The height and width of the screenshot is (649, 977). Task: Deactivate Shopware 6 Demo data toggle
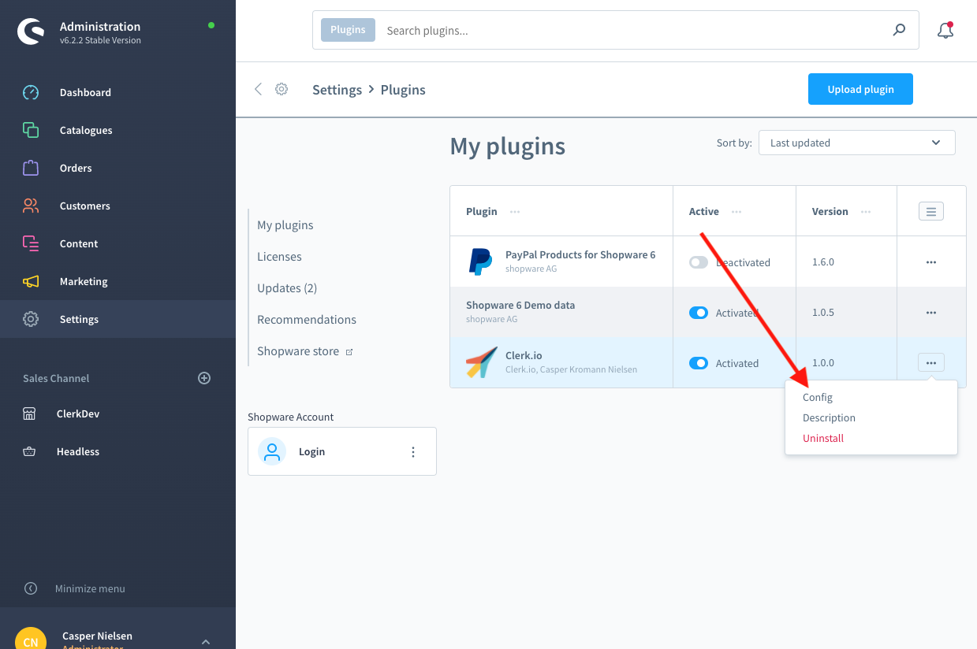point(699,313)
